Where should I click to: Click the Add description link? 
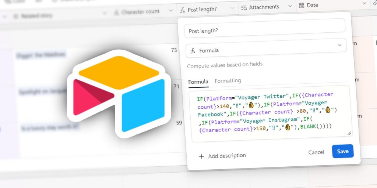227,156
